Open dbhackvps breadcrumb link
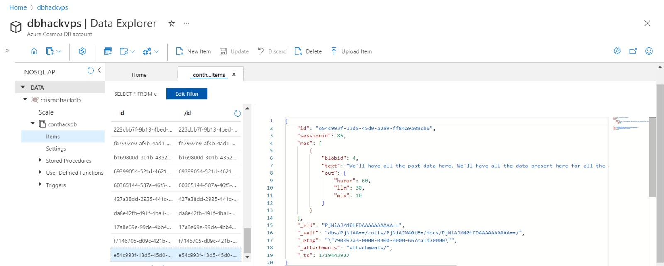Screen dimensions: 664x266 coord(52,7)
